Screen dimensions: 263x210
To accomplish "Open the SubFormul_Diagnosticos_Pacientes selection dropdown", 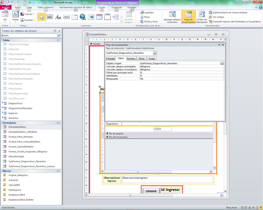I will click(x=155, y=53).
